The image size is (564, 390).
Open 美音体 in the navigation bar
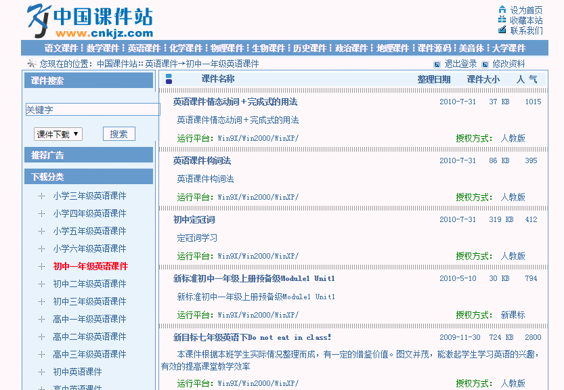click(471, 48)
